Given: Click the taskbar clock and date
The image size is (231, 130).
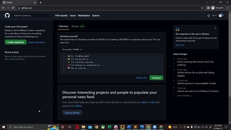Looking at the screenshot, I should 218,127.
